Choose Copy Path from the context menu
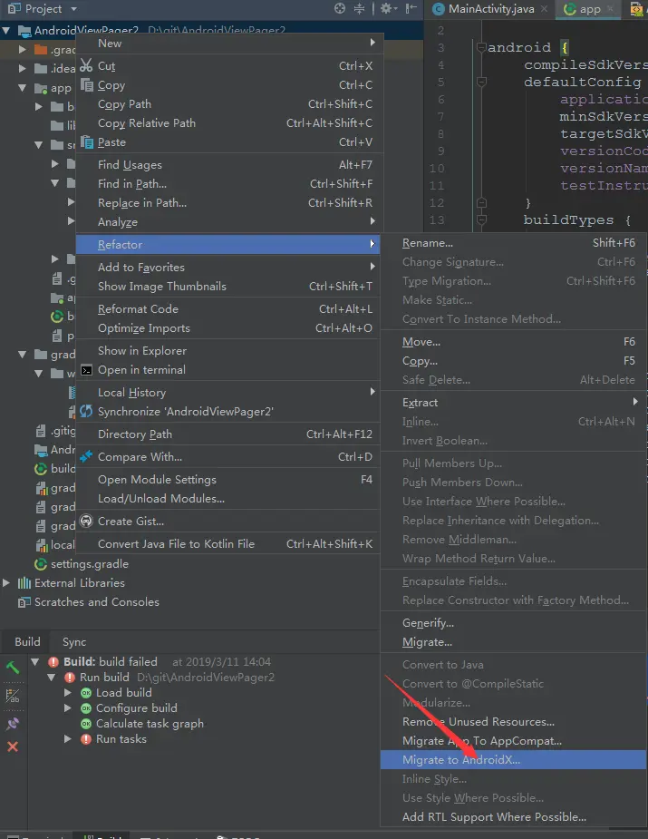648x839 pixels. (x=228, y=103)
